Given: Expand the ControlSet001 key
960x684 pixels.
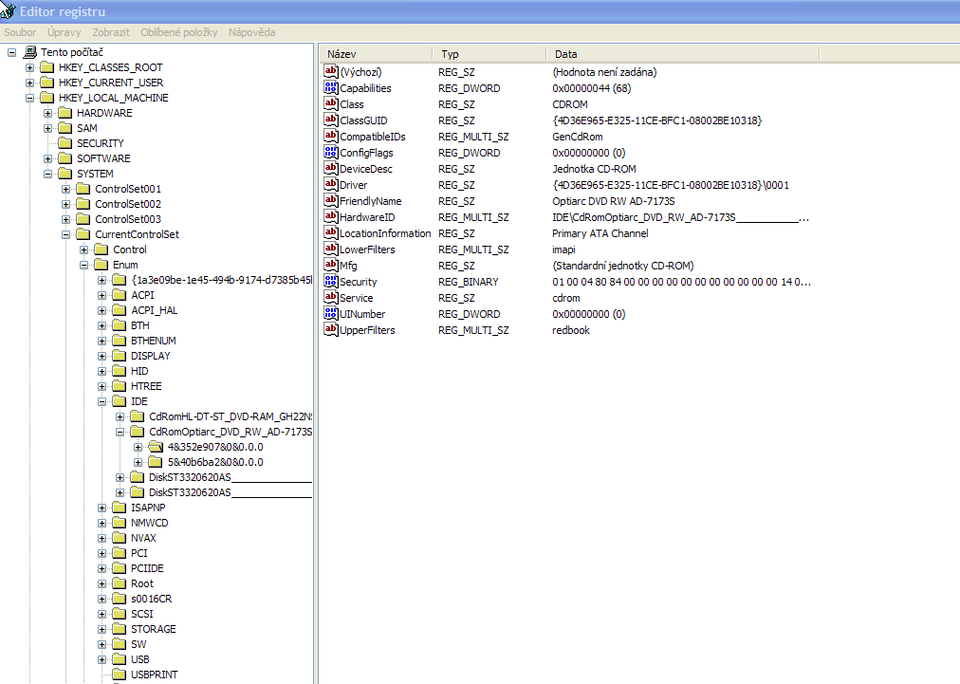Looking at the screenshot, I should click(65, 189).
